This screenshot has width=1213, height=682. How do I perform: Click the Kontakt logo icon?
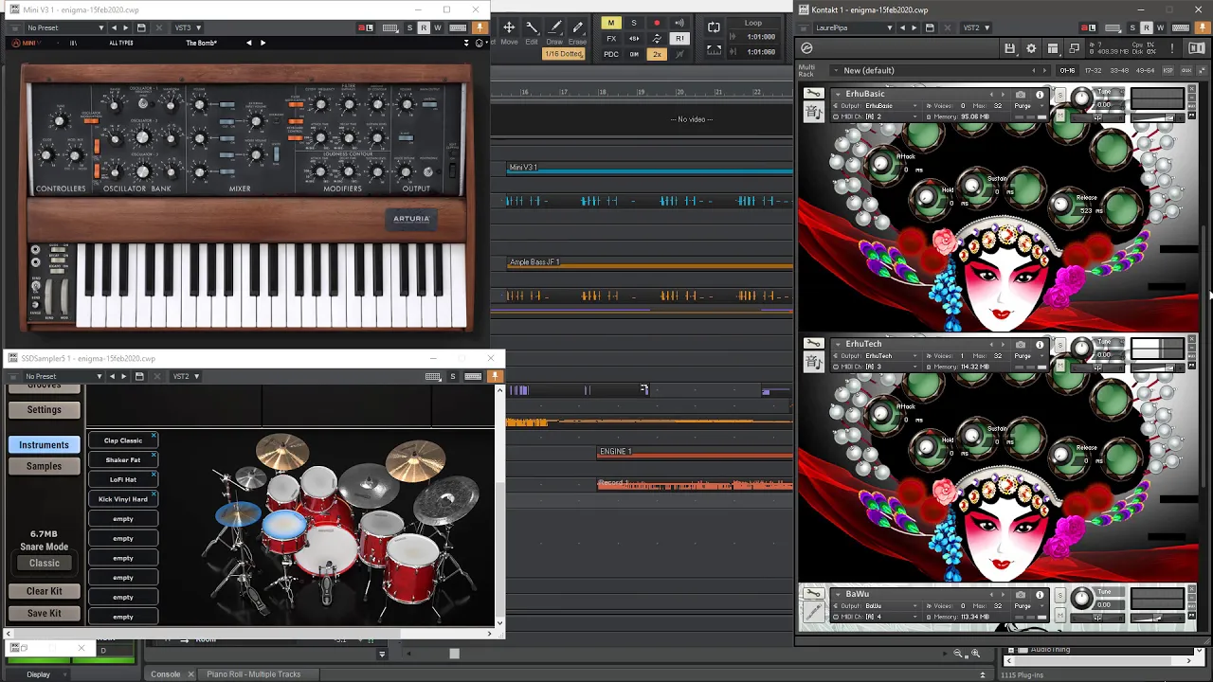coord(806,48)
